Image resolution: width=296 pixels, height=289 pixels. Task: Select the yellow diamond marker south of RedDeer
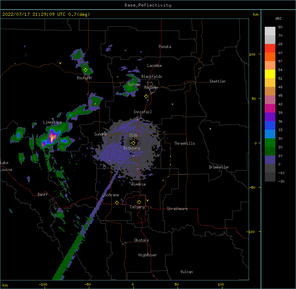pyautogui.click(x=146, y=96)
